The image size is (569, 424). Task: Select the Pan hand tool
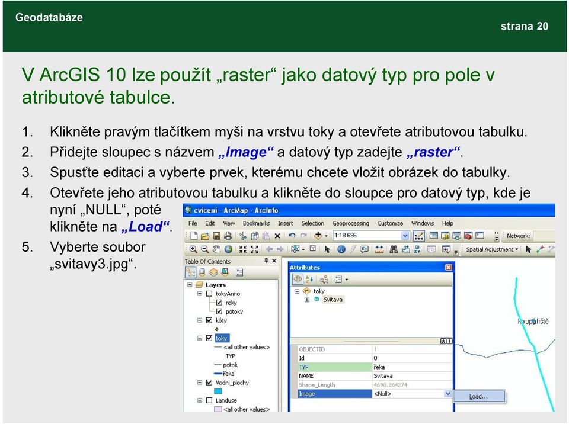click(217, 249)
